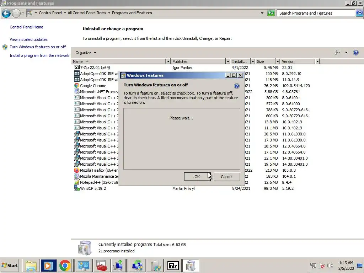Image resolution: width=364 pixels, height=273 pixels.
Task: Click the Programs and Features help icon
Action: pyautogui.click(x=355, y=53)
